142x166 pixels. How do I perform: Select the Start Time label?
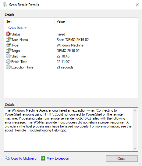coord(19,56)
